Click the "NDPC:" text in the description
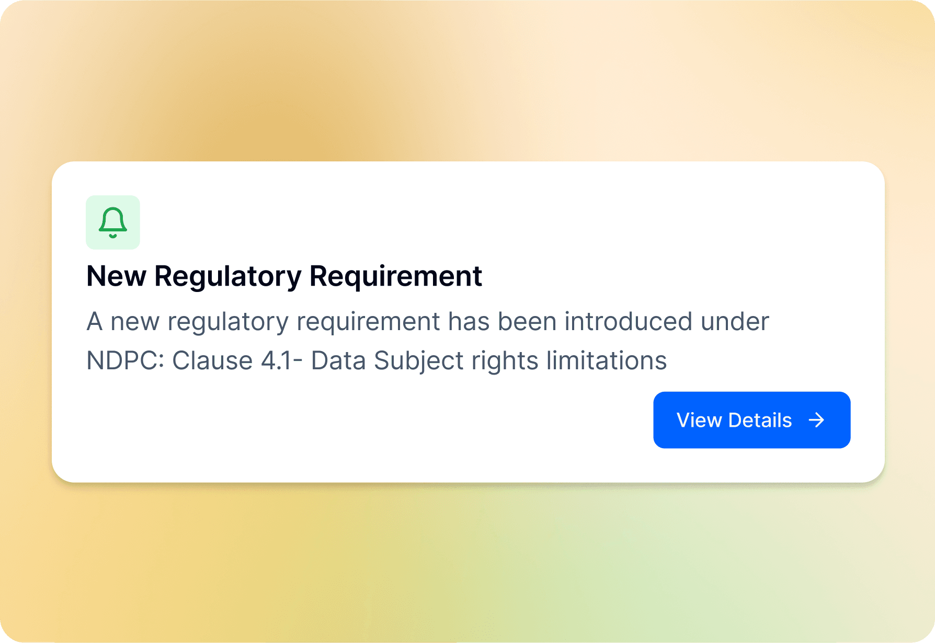Image resolution: width=935 pixels, height=643 pixels. click(125, 360)
